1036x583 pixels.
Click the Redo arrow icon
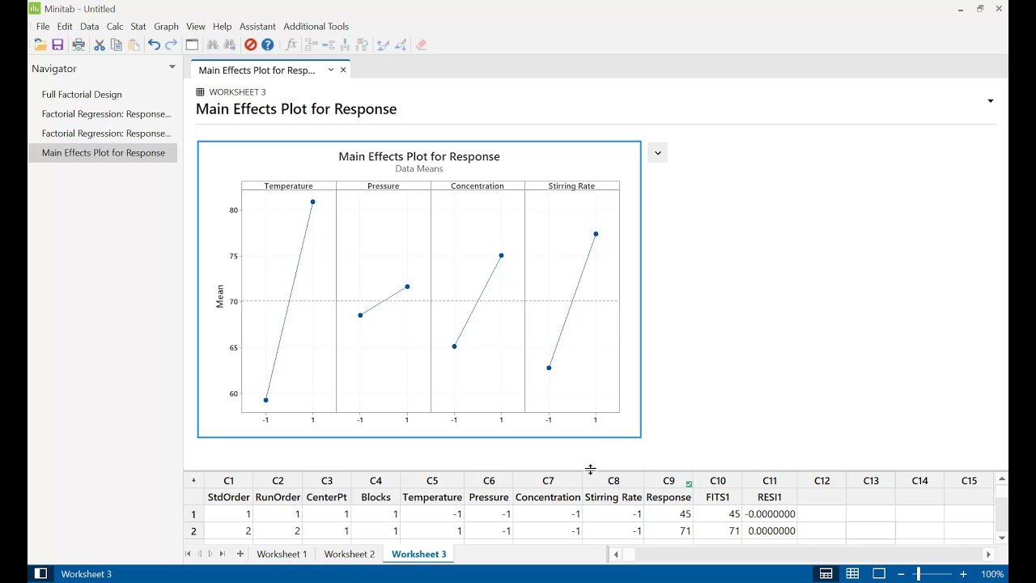pos(171,45)
